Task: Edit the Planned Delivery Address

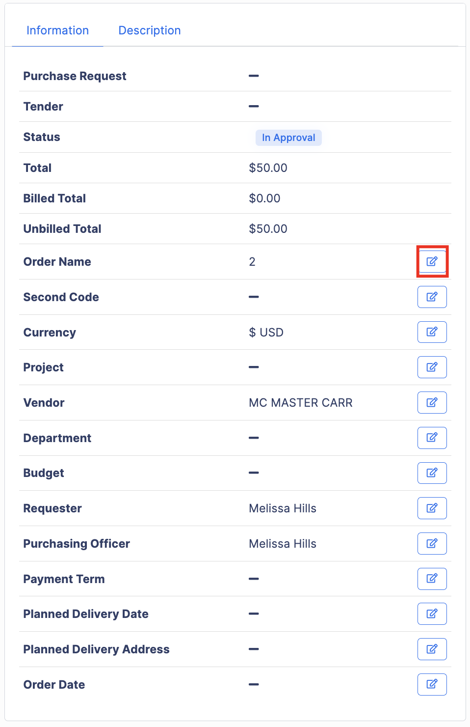Action: pyautogui.click(x=432, y=649)
